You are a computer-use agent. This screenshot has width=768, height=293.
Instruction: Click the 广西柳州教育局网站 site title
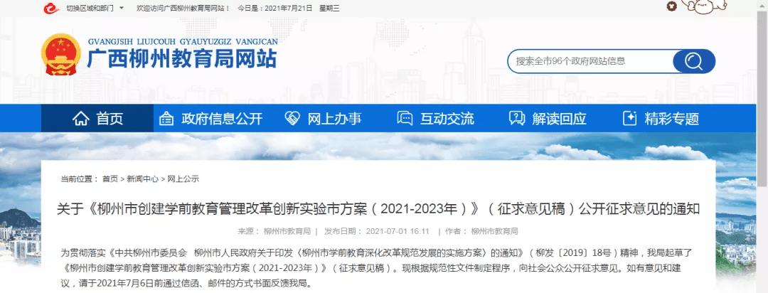click(182, 59)
